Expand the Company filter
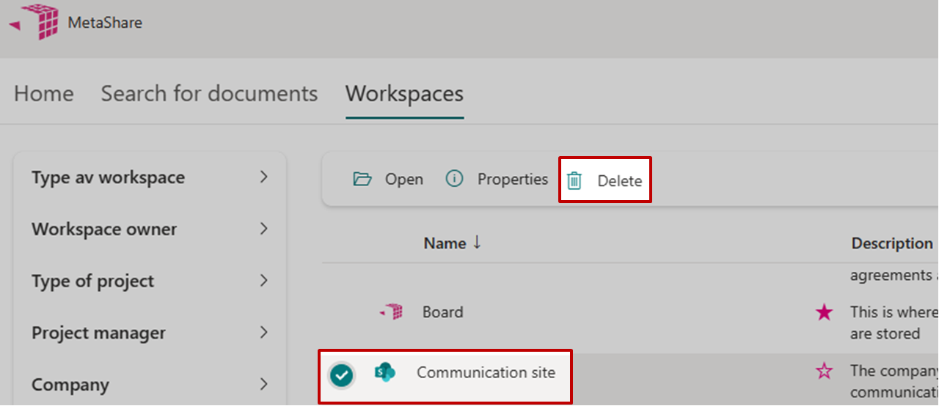 (264, 385)
